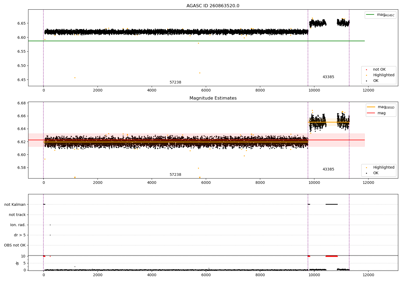Click the red mag legend line in middle plot
This screenshot has width=402, height=281.
point(371,113)
